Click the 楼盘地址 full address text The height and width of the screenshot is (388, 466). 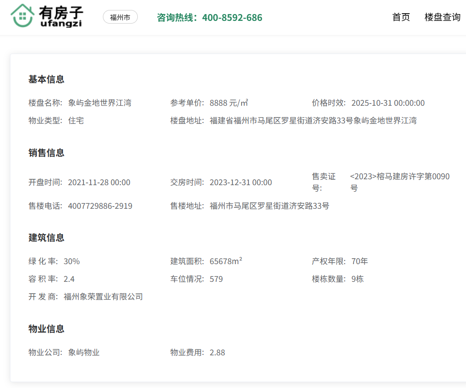[x=313, y=121]
